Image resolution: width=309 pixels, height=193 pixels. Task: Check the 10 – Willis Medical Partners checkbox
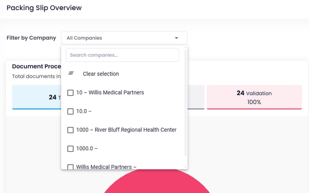pos(71,93)
